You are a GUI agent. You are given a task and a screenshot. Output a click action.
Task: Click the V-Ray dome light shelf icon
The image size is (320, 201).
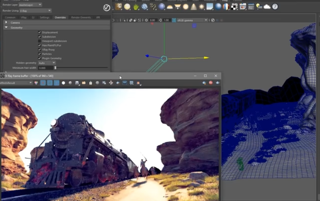169,7
